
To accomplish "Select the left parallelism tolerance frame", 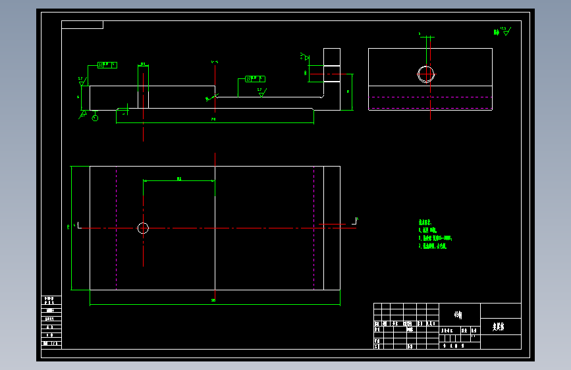I will pos(107,65).
